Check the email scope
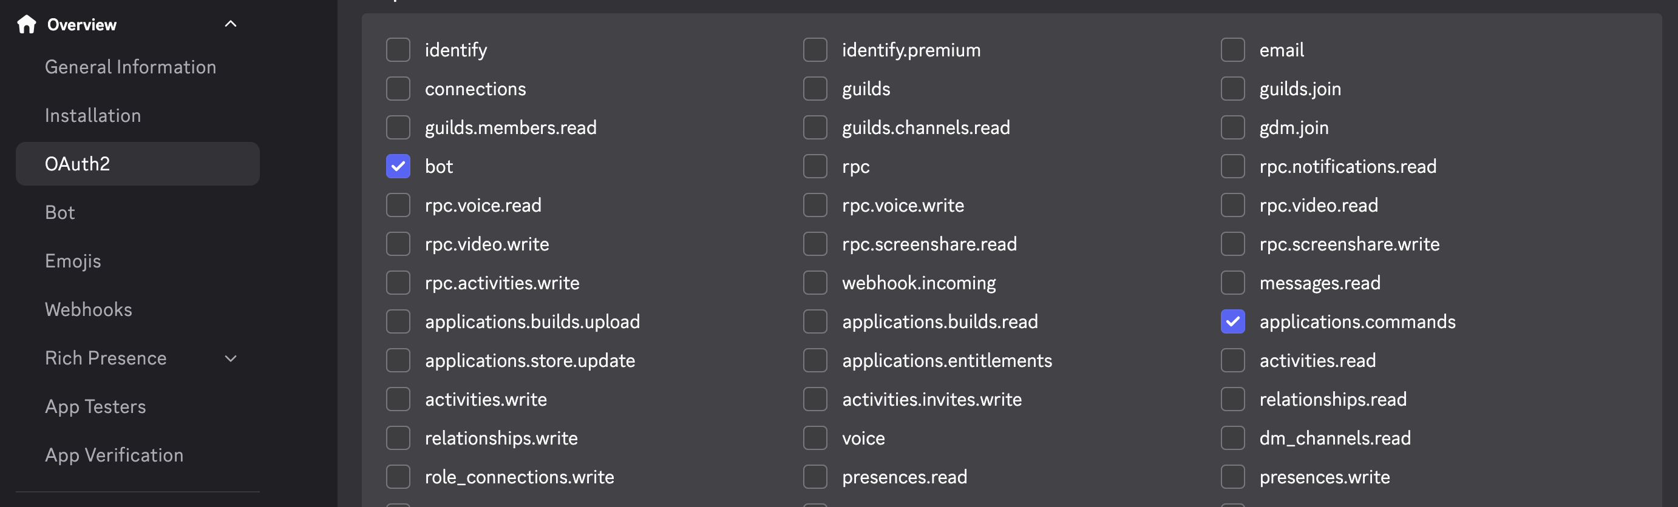 [1232, 49]
